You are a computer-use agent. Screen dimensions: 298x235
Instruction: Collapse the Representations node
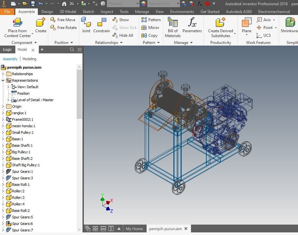tap(3, 80)
